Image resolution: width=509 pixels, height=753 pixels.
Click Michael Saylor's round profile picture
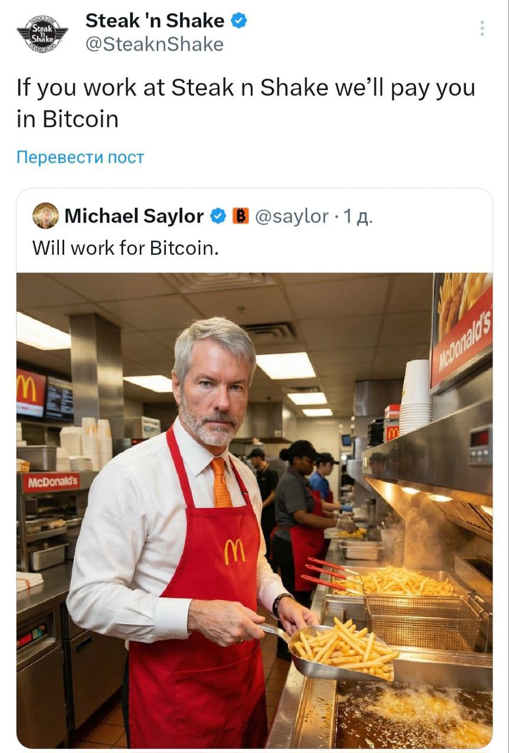point(45,216)
